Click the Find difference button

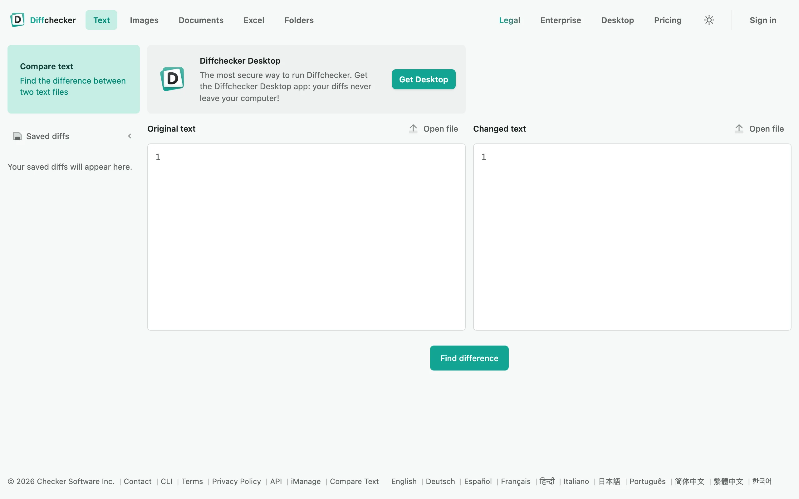(469, 358)
